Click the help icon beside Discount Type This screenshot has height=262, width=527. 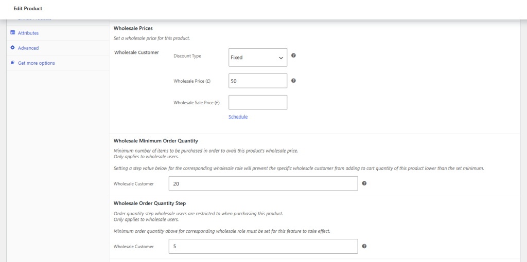[x=293, y=55]
